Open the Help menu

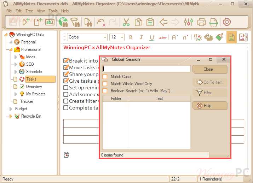click(65, 11)
